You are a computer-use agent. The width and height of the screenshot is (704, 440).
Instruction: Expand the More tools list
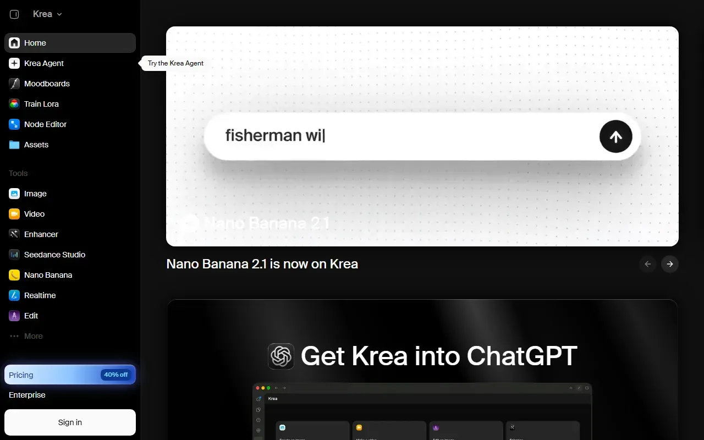click(x=70, y=336)
